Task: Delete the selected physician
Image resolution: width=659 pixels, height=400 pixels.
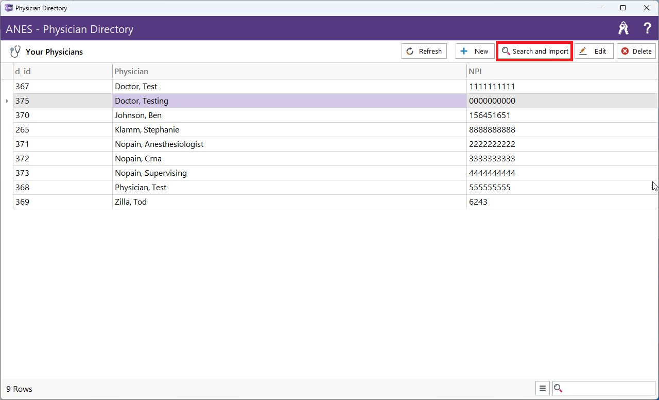Action: point(636,51)
